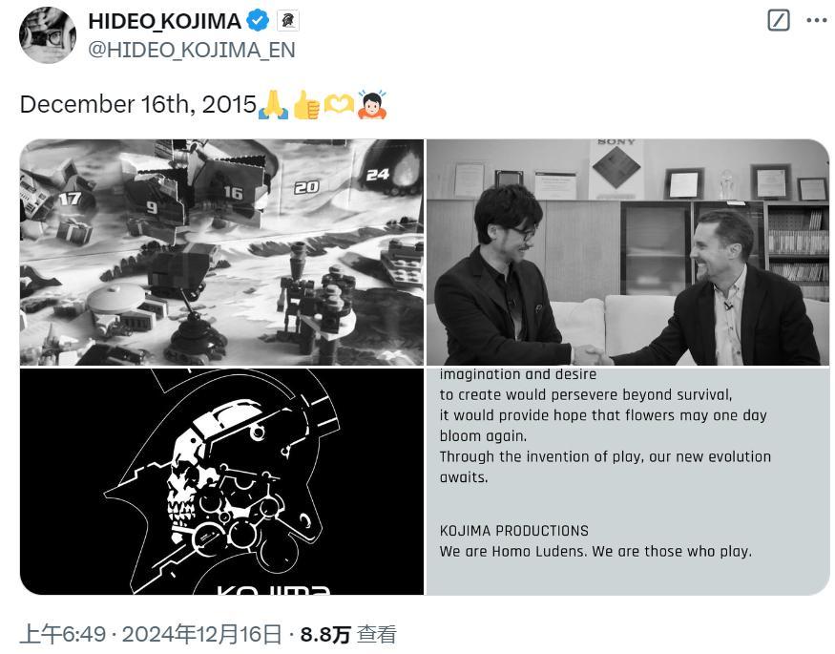Click the December 16th, 2015 tweet text
This screenshot has width=835, height=654.
pyautogui.click(x=138, y=104)
